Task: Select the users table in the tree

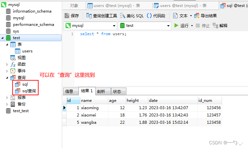Action: (27, 51)
